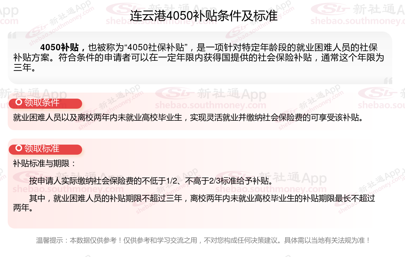
Task: Click the opening quotation mark icon
Action: point(12,36)
